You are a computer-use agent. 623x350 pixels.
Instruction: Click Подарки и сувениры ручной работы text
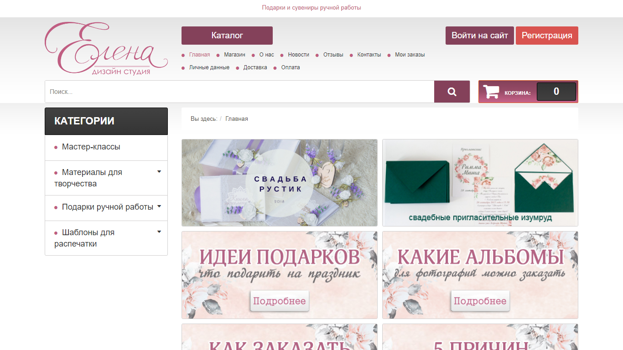point(311,8)
